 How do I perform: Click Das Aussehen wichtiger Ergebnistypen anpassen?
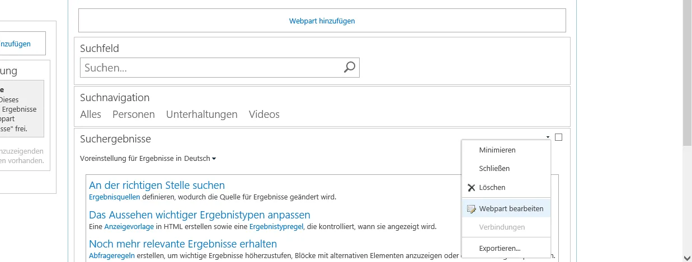coord(199,215)
